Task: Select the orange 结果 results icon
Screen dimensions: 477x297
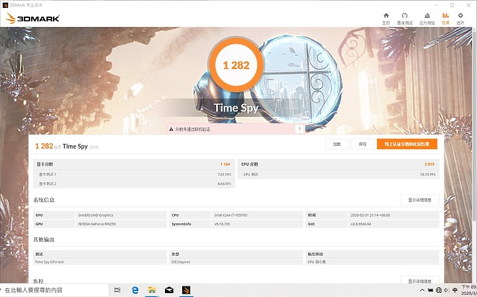Action: (x=445, y=19)
